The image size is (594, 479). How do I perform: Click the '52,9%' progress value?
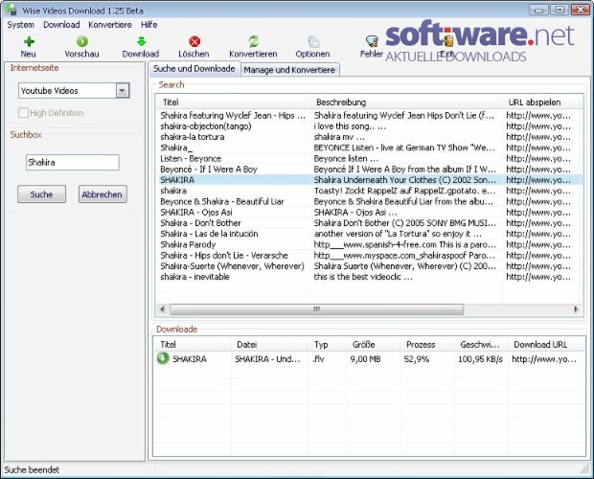tap(417, 359)
